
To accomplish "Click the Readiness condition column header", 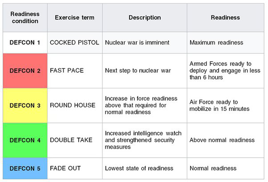I will (25, 18).
